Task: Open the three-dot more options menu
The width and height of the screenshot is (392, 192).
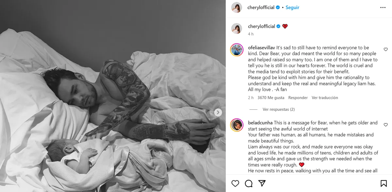Action: point(383,8)
